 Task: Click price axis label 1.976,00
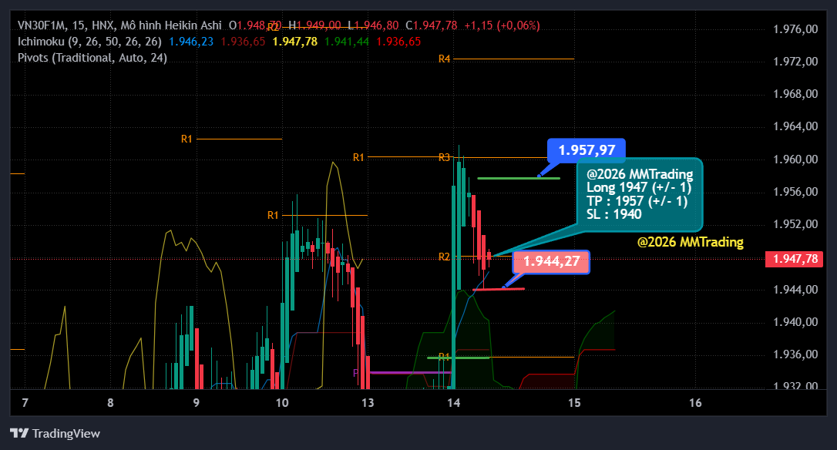795,29
